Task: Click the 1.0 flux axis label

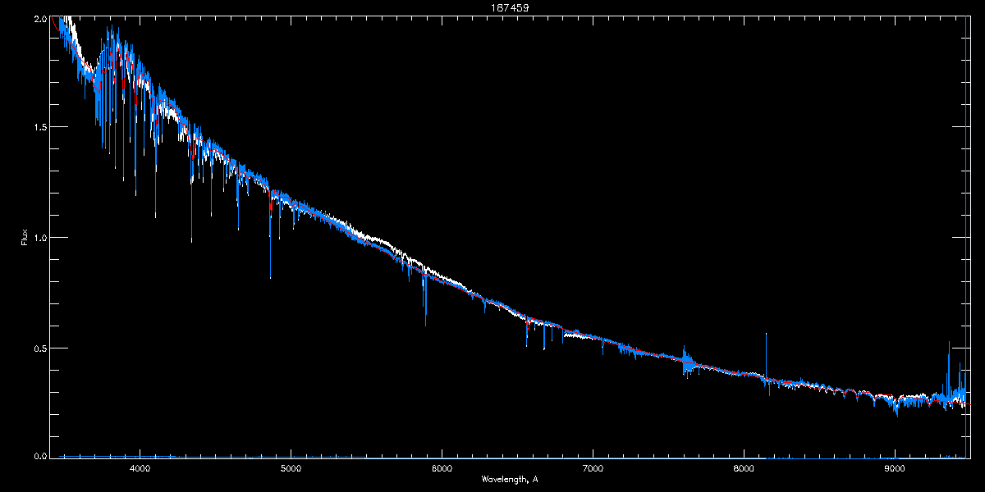Action: pyautogui.click(x=41, y=238)
